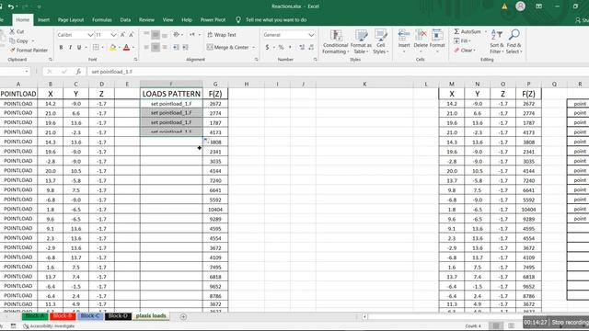Viewport: 589px width, 331px height.
Task: Open the Home ribbon tab
Action: [22, 20]
